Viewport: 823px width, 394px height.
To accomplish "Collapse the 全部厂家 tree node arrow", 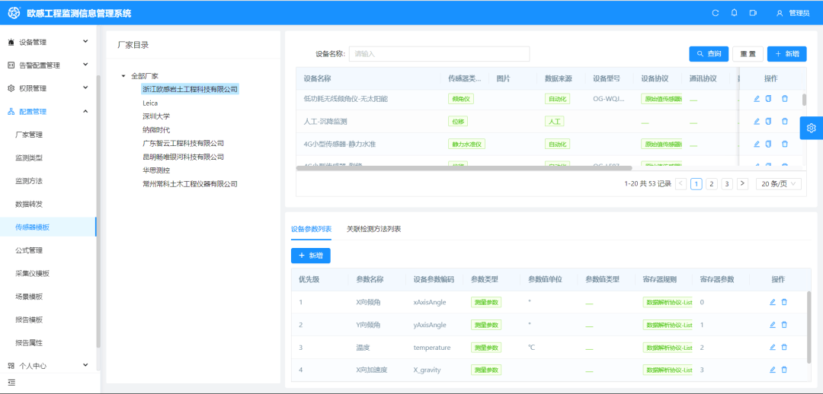I will point(123,76).
